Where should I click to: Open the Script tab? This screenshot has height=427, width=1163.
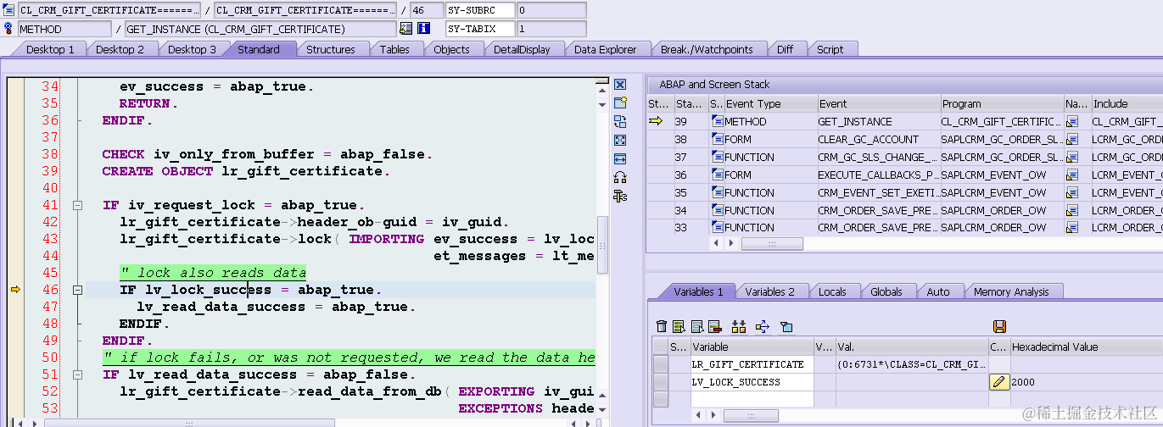pyautogui.click(x=830, y=49)
